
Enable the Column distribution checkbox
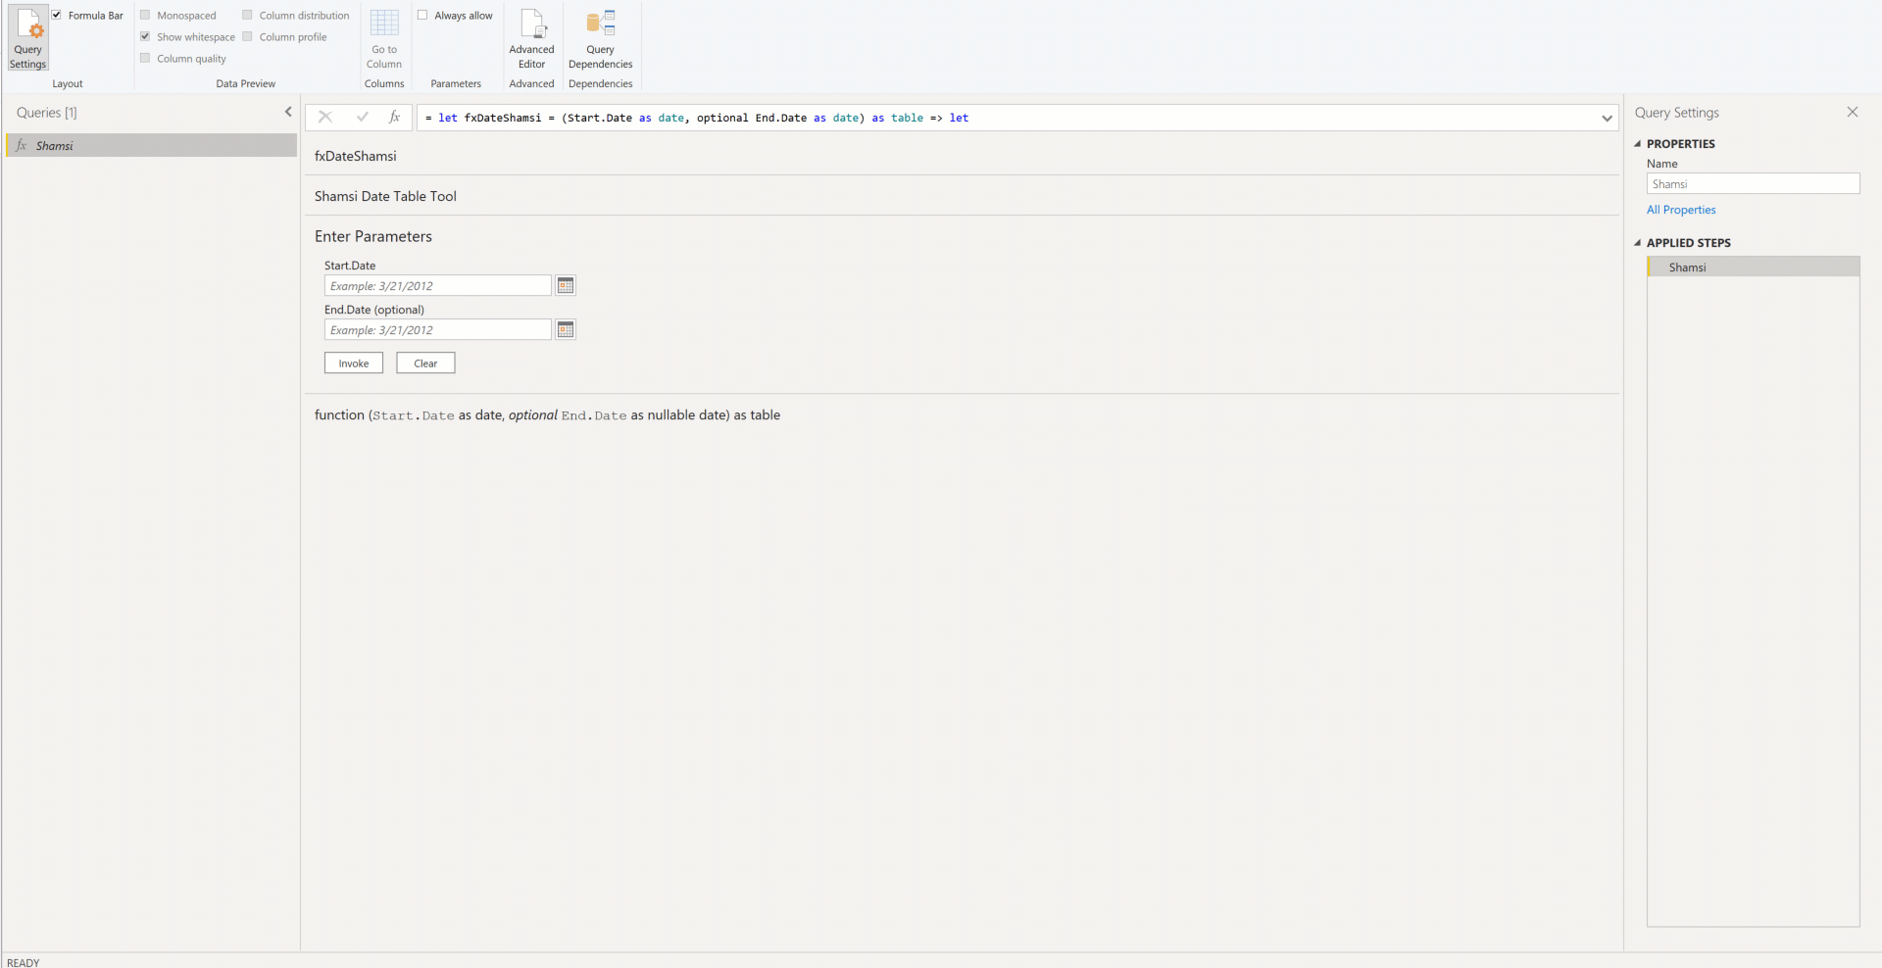point(247,15)
